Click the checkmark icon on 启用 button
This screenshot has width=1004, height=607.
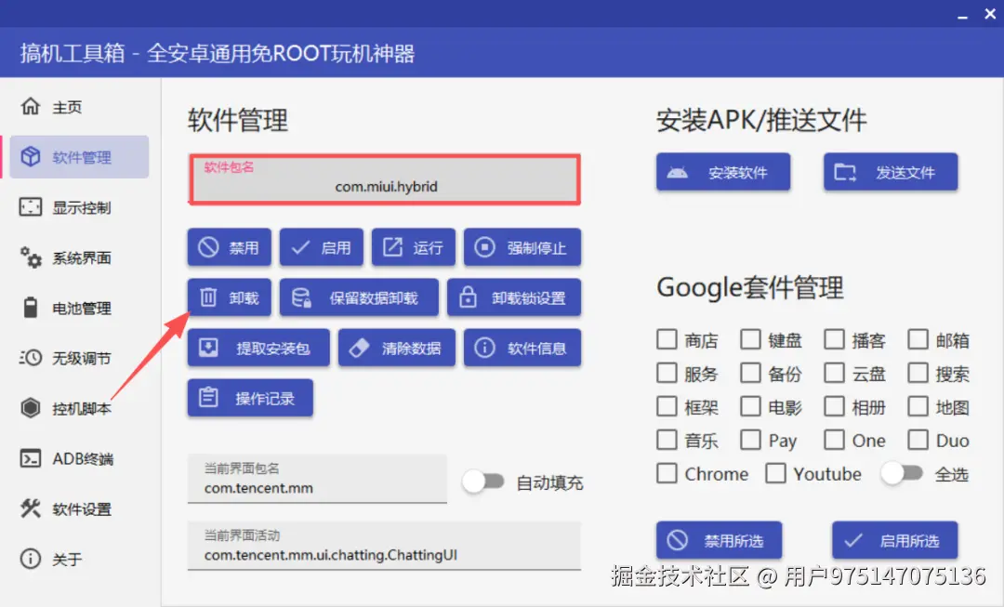(x=300, y=247)
